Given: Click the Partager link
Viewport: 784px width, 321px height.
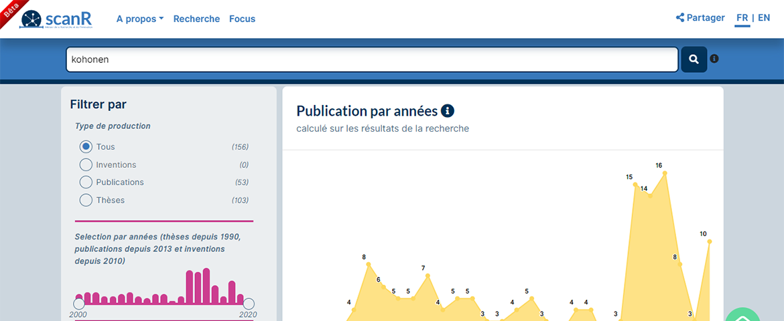Looking at the screenshot, I should (700, 17).
